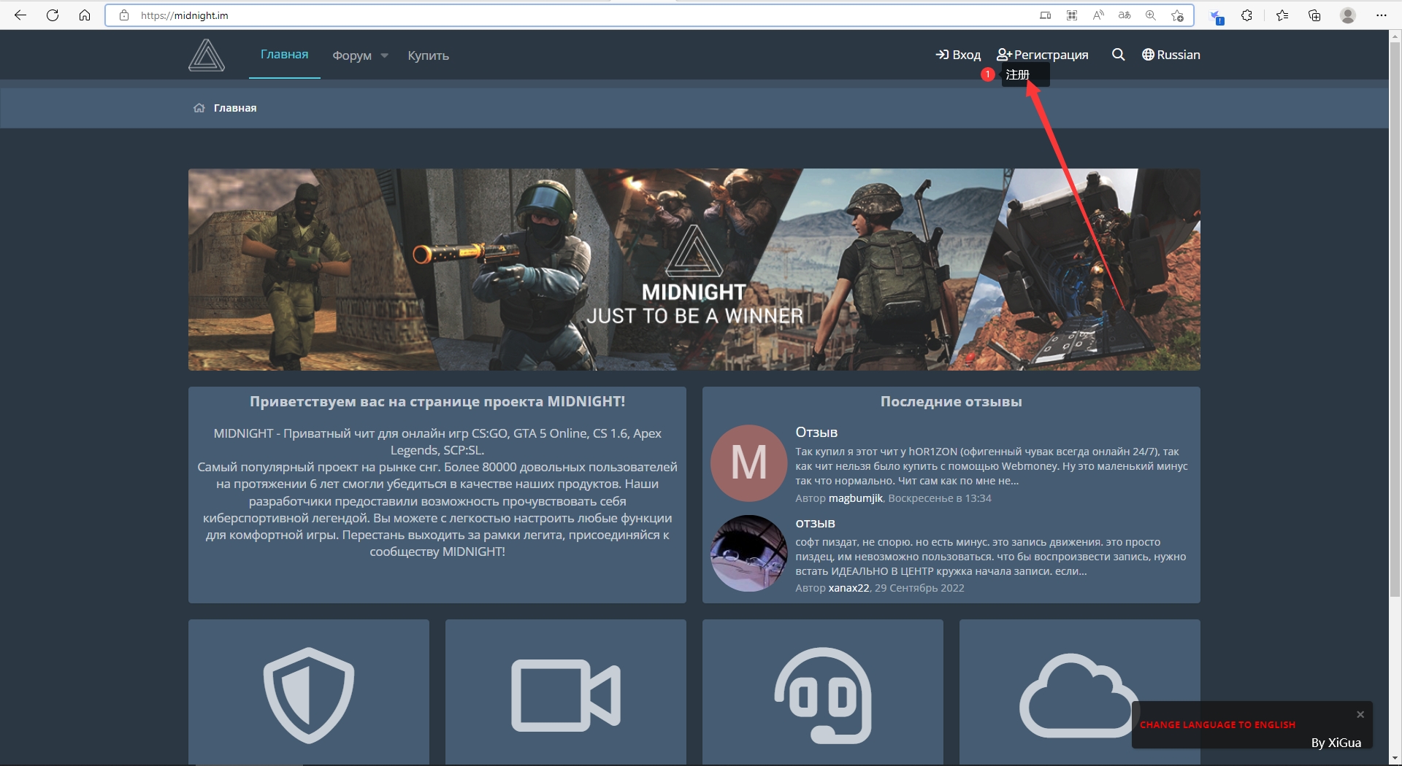
Task: Add page to favorites star icon
Action: [1177, 15]
